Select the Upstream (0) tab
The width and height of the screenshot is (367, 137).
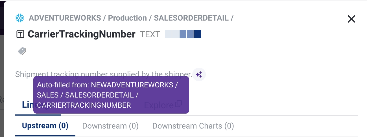coord(45,126)
